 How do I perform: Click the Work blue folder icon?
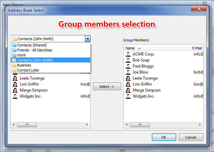pyautogui.click(x=14, y=55)
